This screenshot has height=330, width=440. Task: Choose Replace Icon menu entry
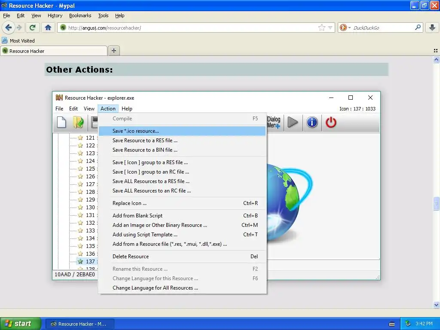coord(182,203)
